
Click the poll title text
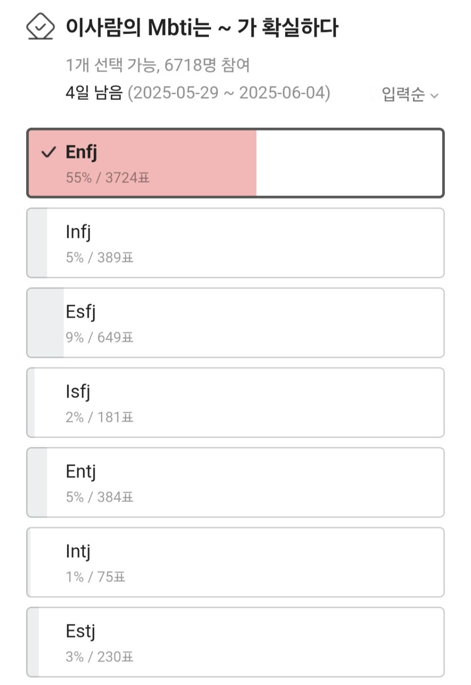pyautogui.click(x=201, y=28)
